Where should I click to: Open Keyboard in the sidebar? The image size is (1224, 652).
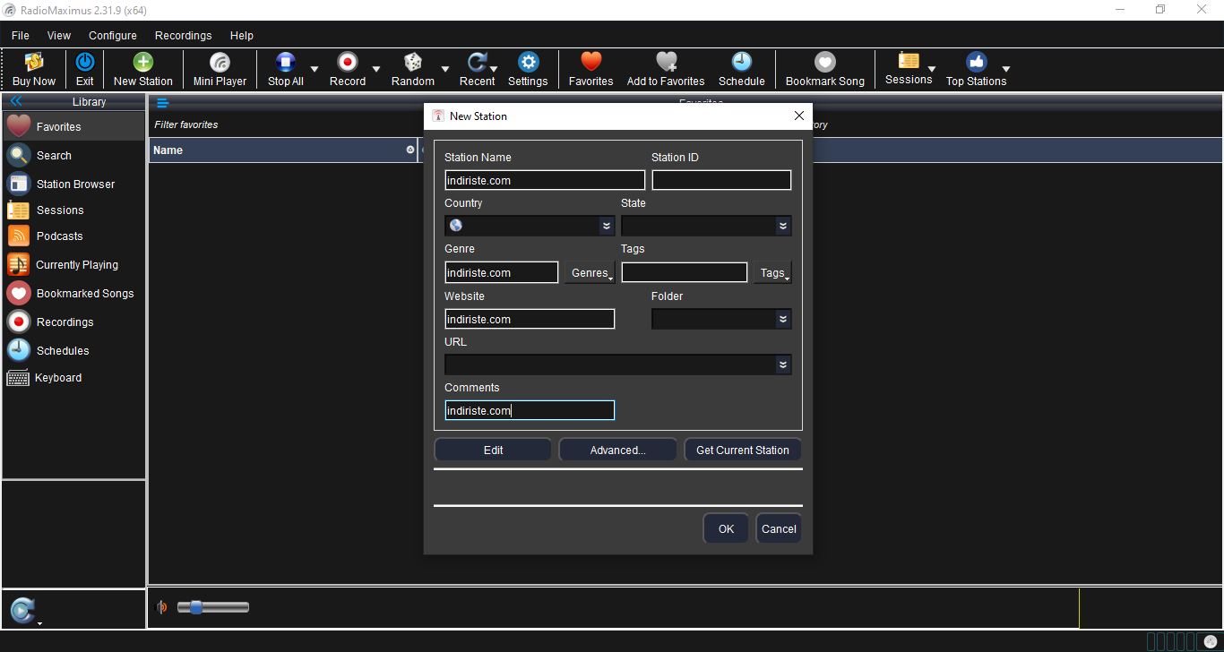coord(73,377)
